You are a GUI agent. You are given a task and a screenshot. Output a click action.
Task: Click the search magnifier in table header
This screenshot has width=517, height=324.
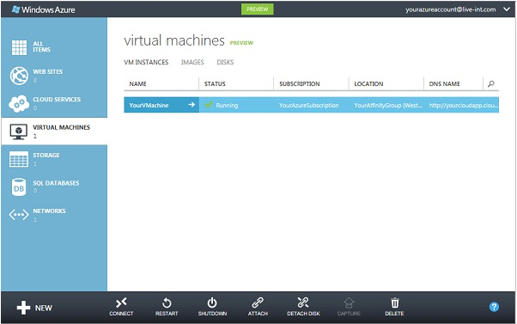click(x=491, y=83)
